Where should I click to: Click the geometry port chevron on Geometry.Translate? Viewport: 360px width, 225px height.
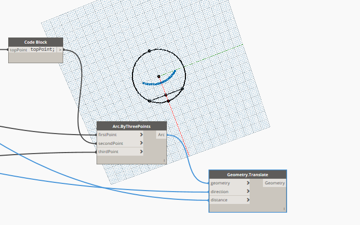pos(248,183)
